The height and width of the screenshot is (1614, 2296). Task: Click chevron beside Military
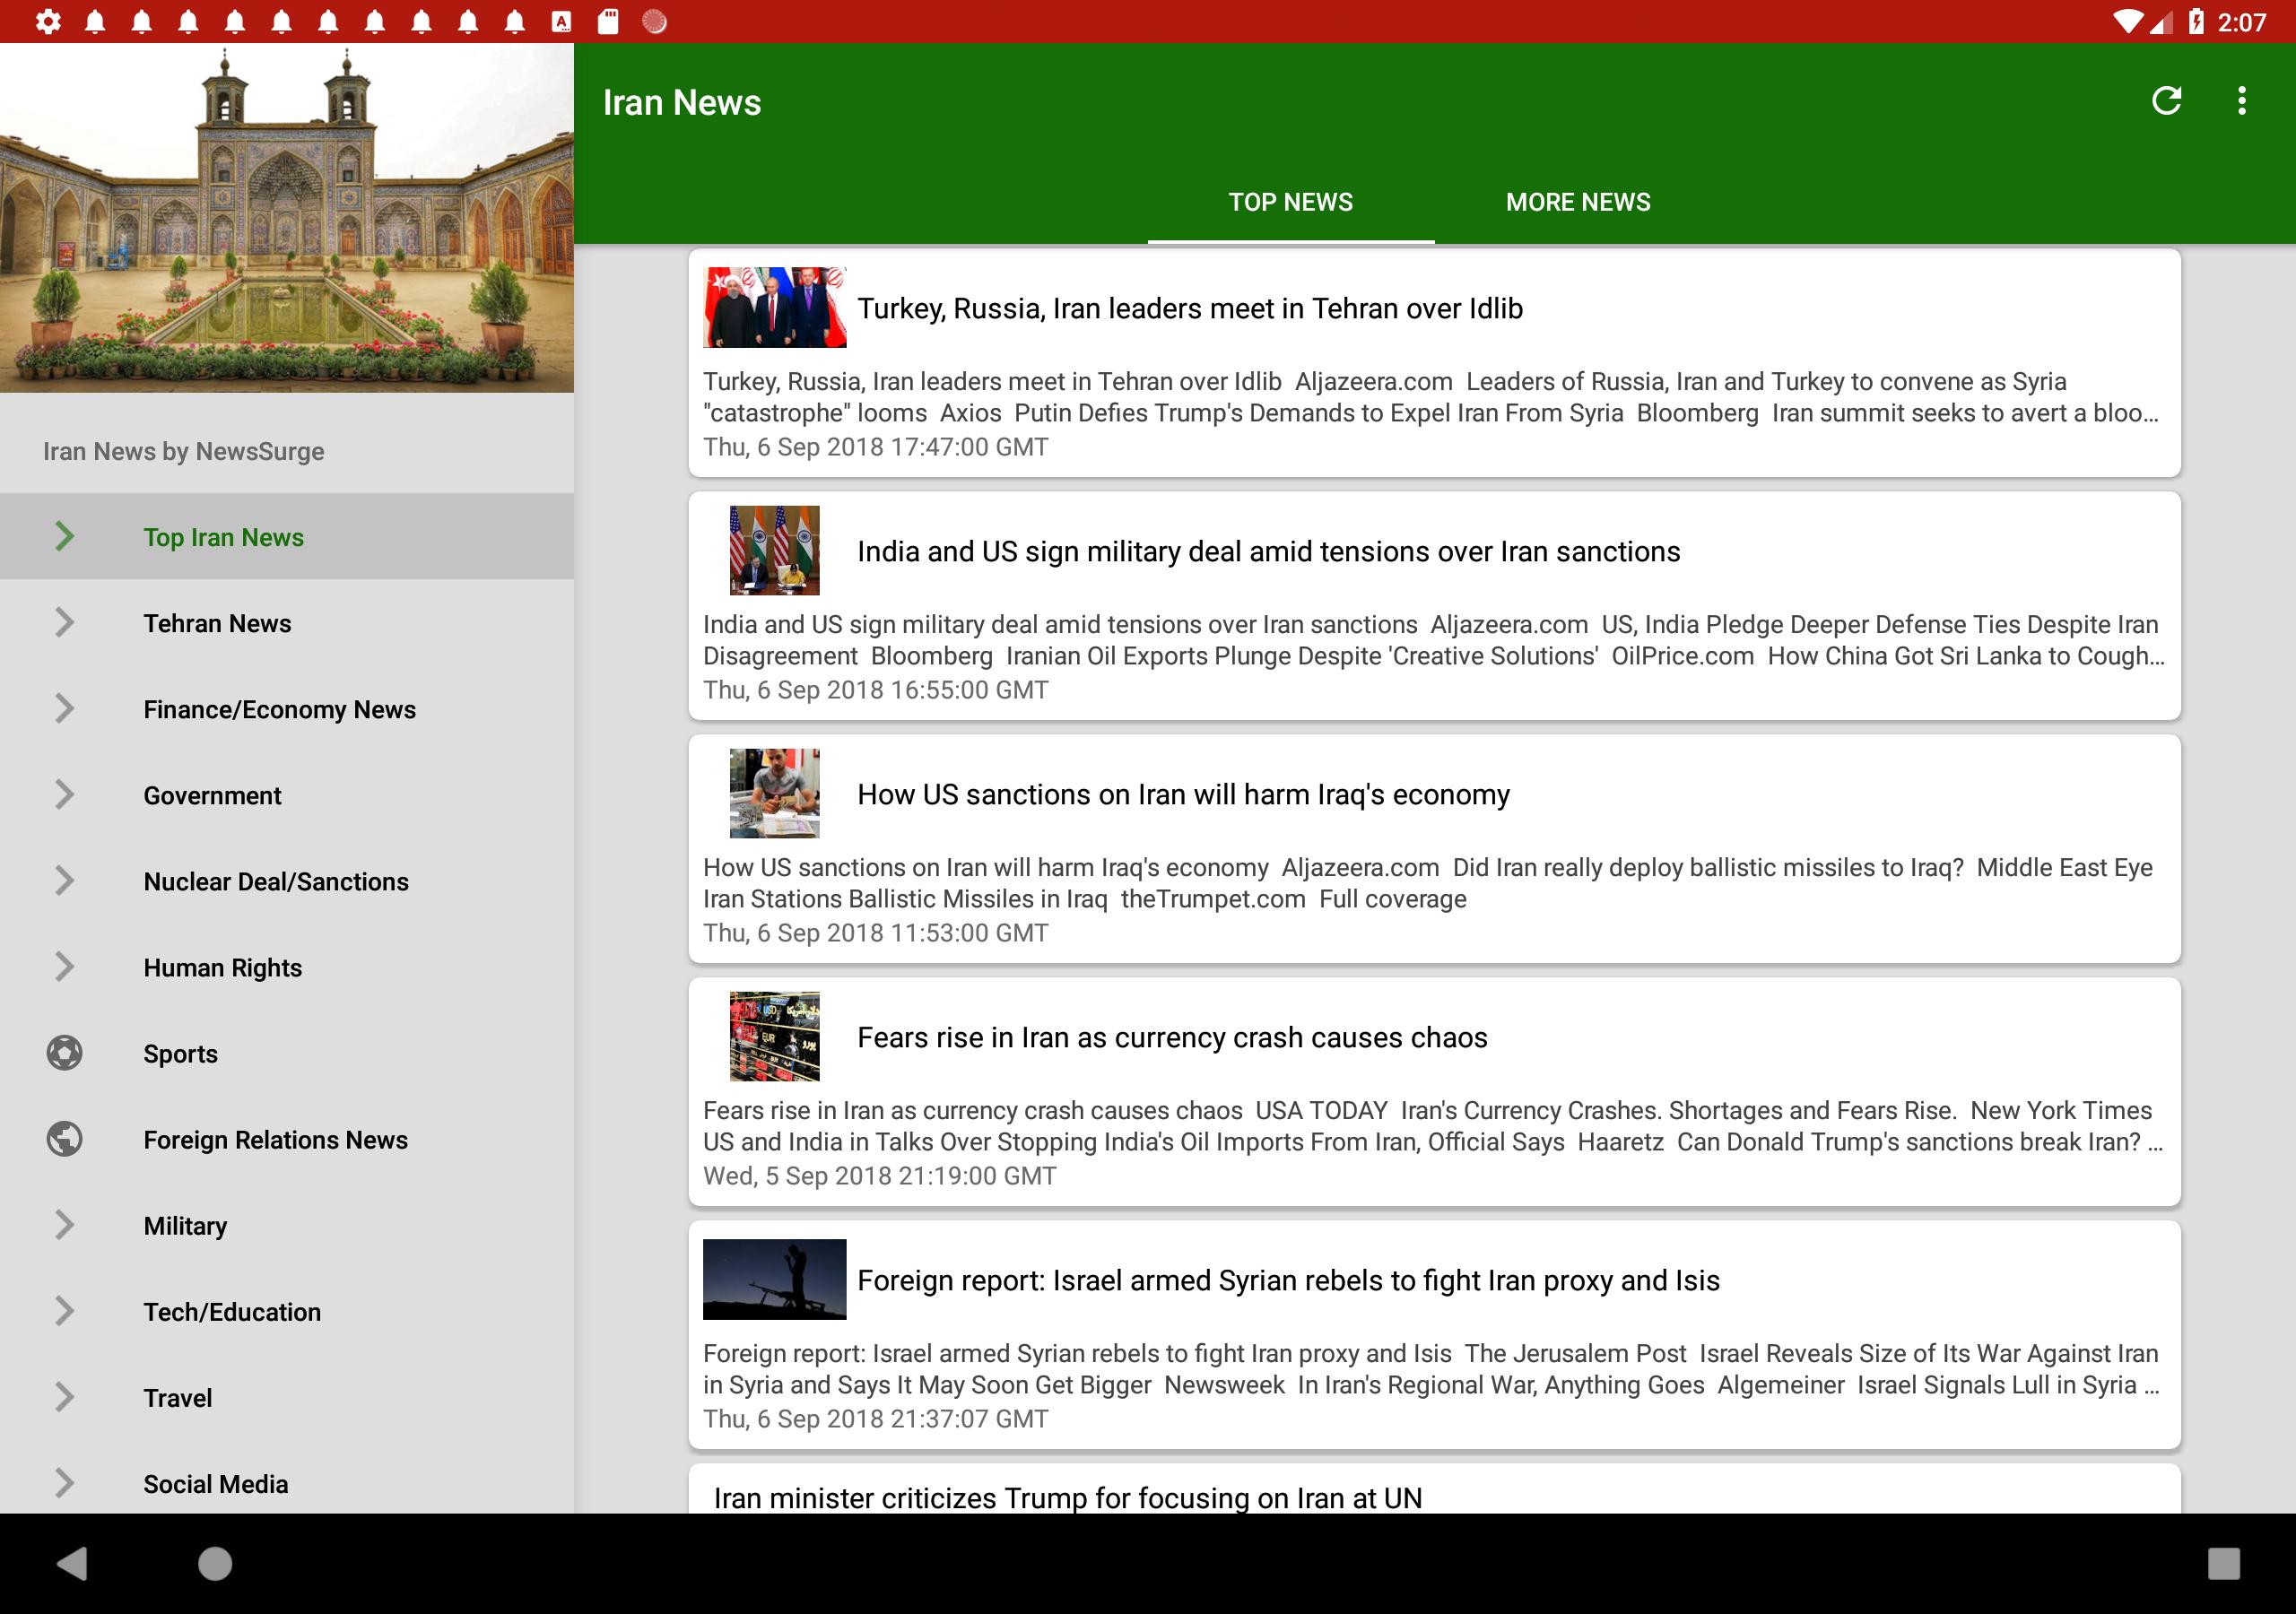tap(65, 1225)
